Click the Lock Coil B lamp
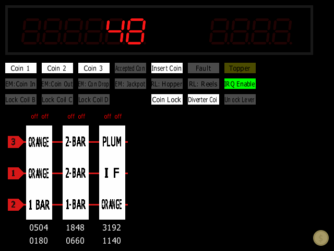Image resolution: width=334 pixels, height=251 pixels. [21, 99]
